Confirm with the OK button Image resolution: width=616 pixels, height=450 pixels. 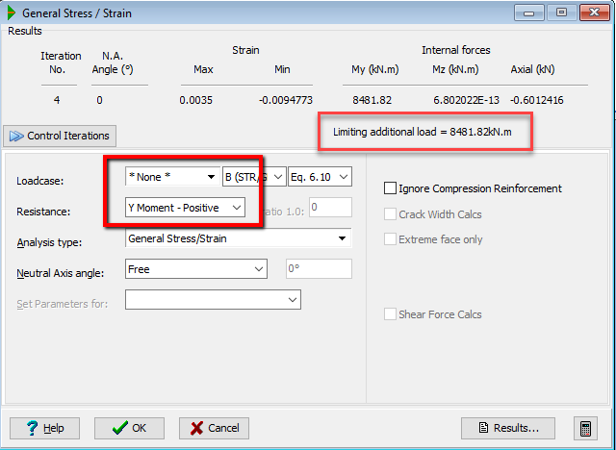coord(129,428)
